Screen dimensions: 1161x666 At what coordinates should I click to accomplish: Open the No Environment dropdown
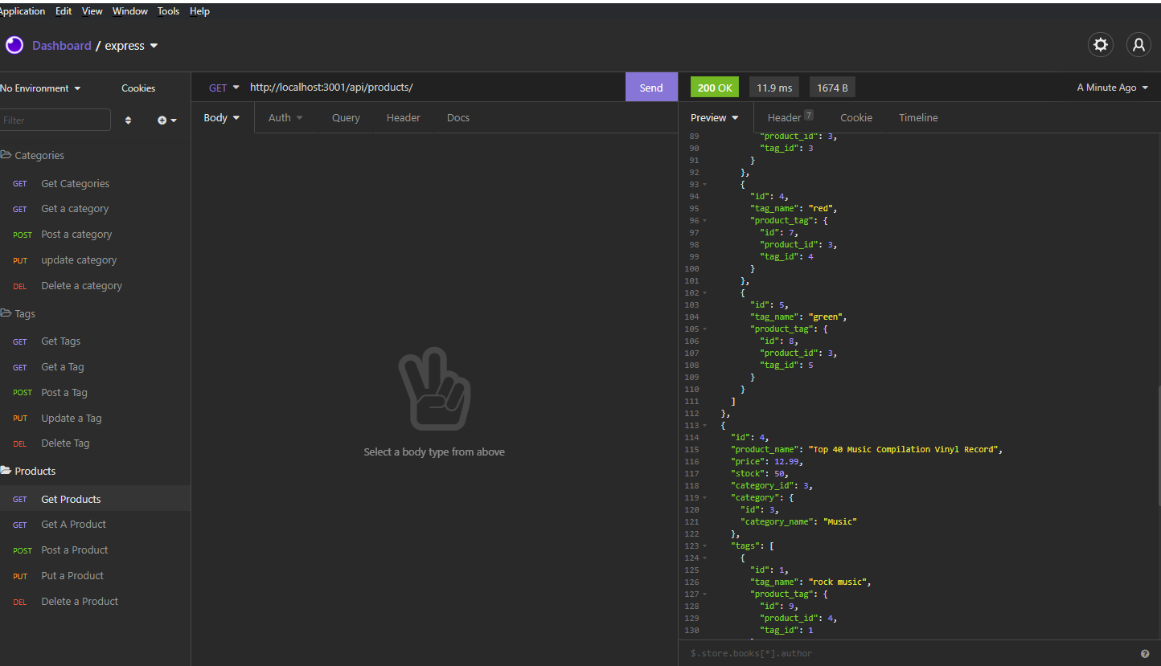point(40,88)
